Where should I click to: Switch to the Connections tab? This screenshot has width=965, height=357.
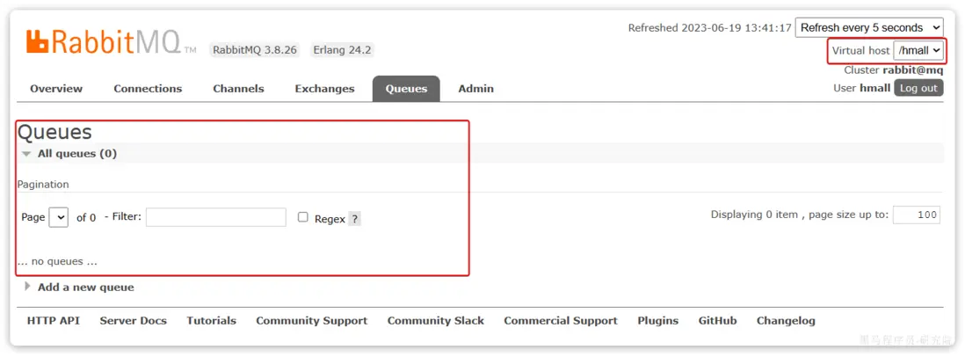[148, 89]
